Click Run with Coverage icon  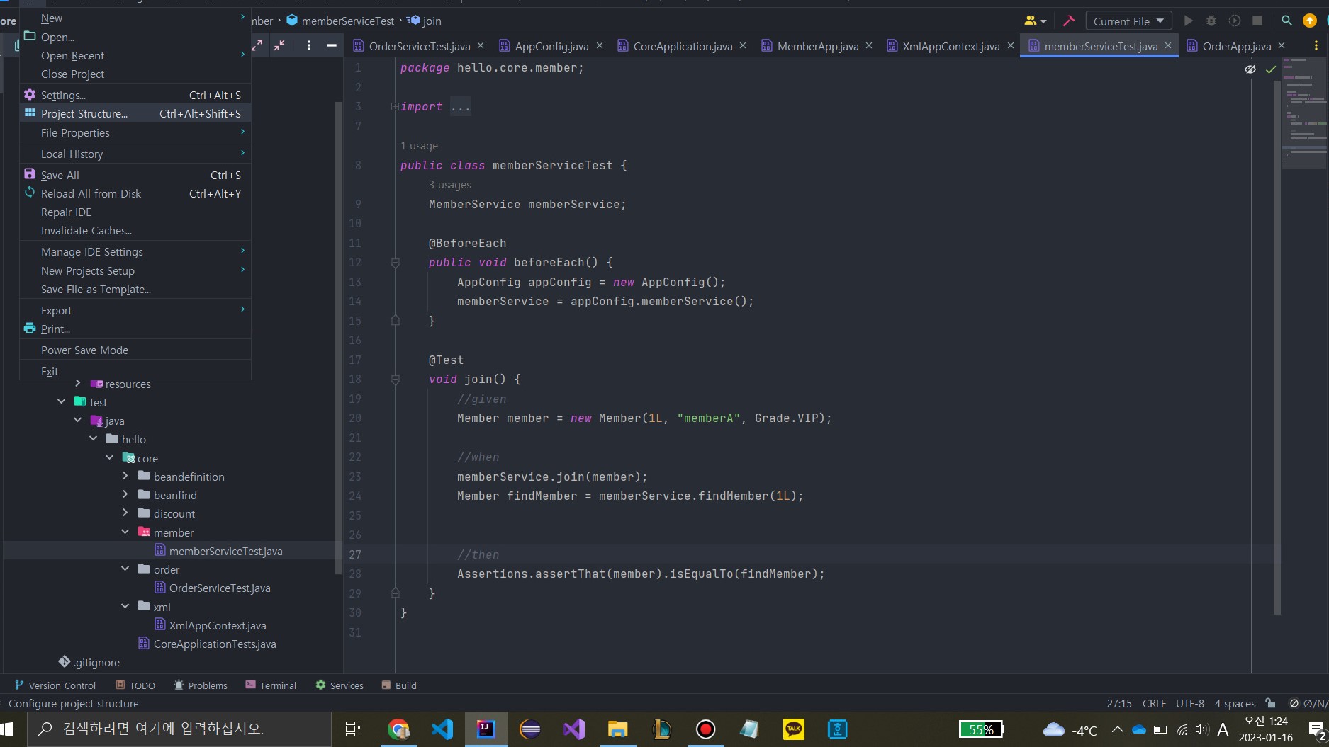tap(1235, 21)
